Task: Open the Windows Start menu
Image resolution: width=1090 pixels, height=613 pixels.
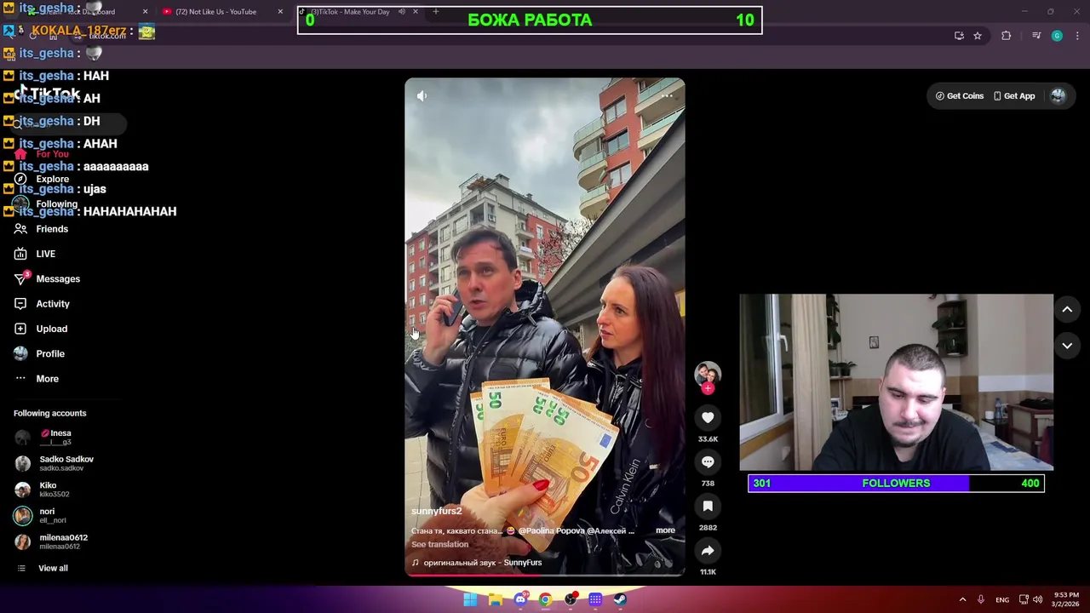Action: [470, 599]
